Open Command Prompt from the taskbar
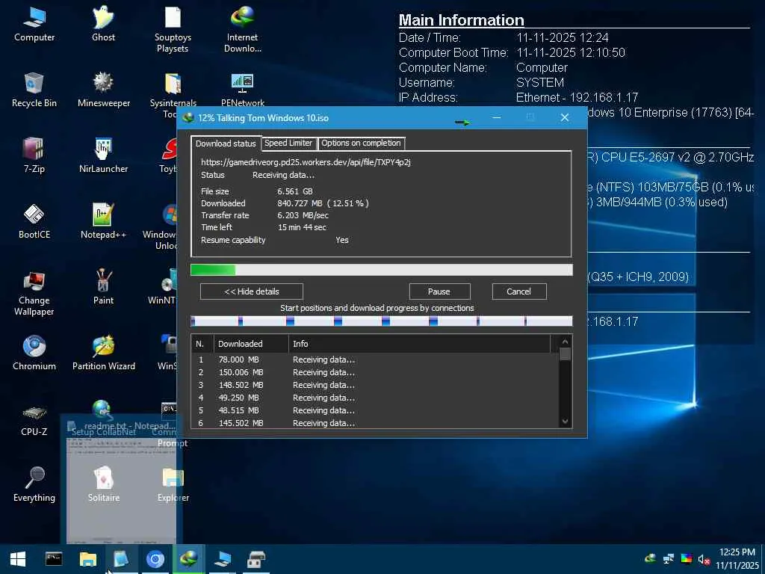 tap(54, 559)
